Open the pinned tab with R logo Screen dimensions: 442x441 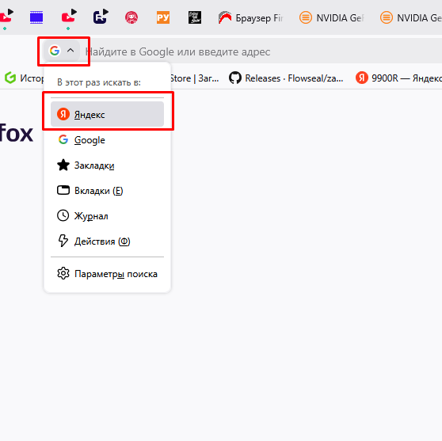click(101, 17)
